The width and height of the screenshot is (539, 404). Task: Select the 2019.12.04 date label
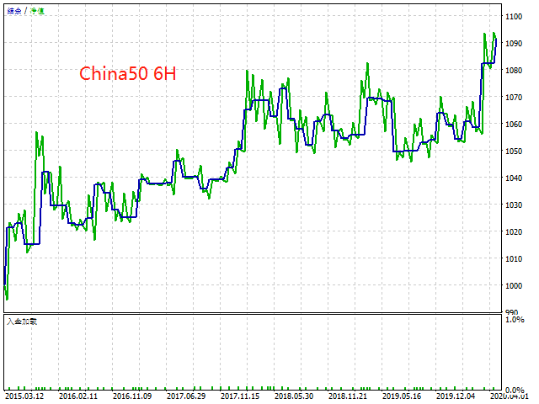456,396
